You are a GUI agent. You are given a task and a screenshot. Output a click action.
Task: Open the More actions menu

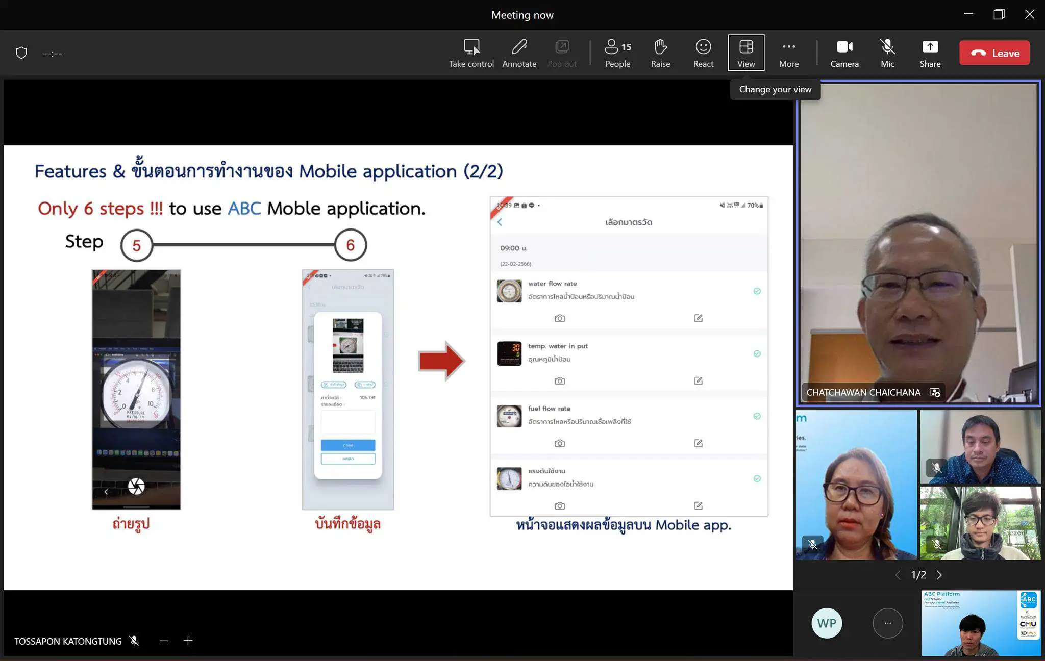(789, 53)
